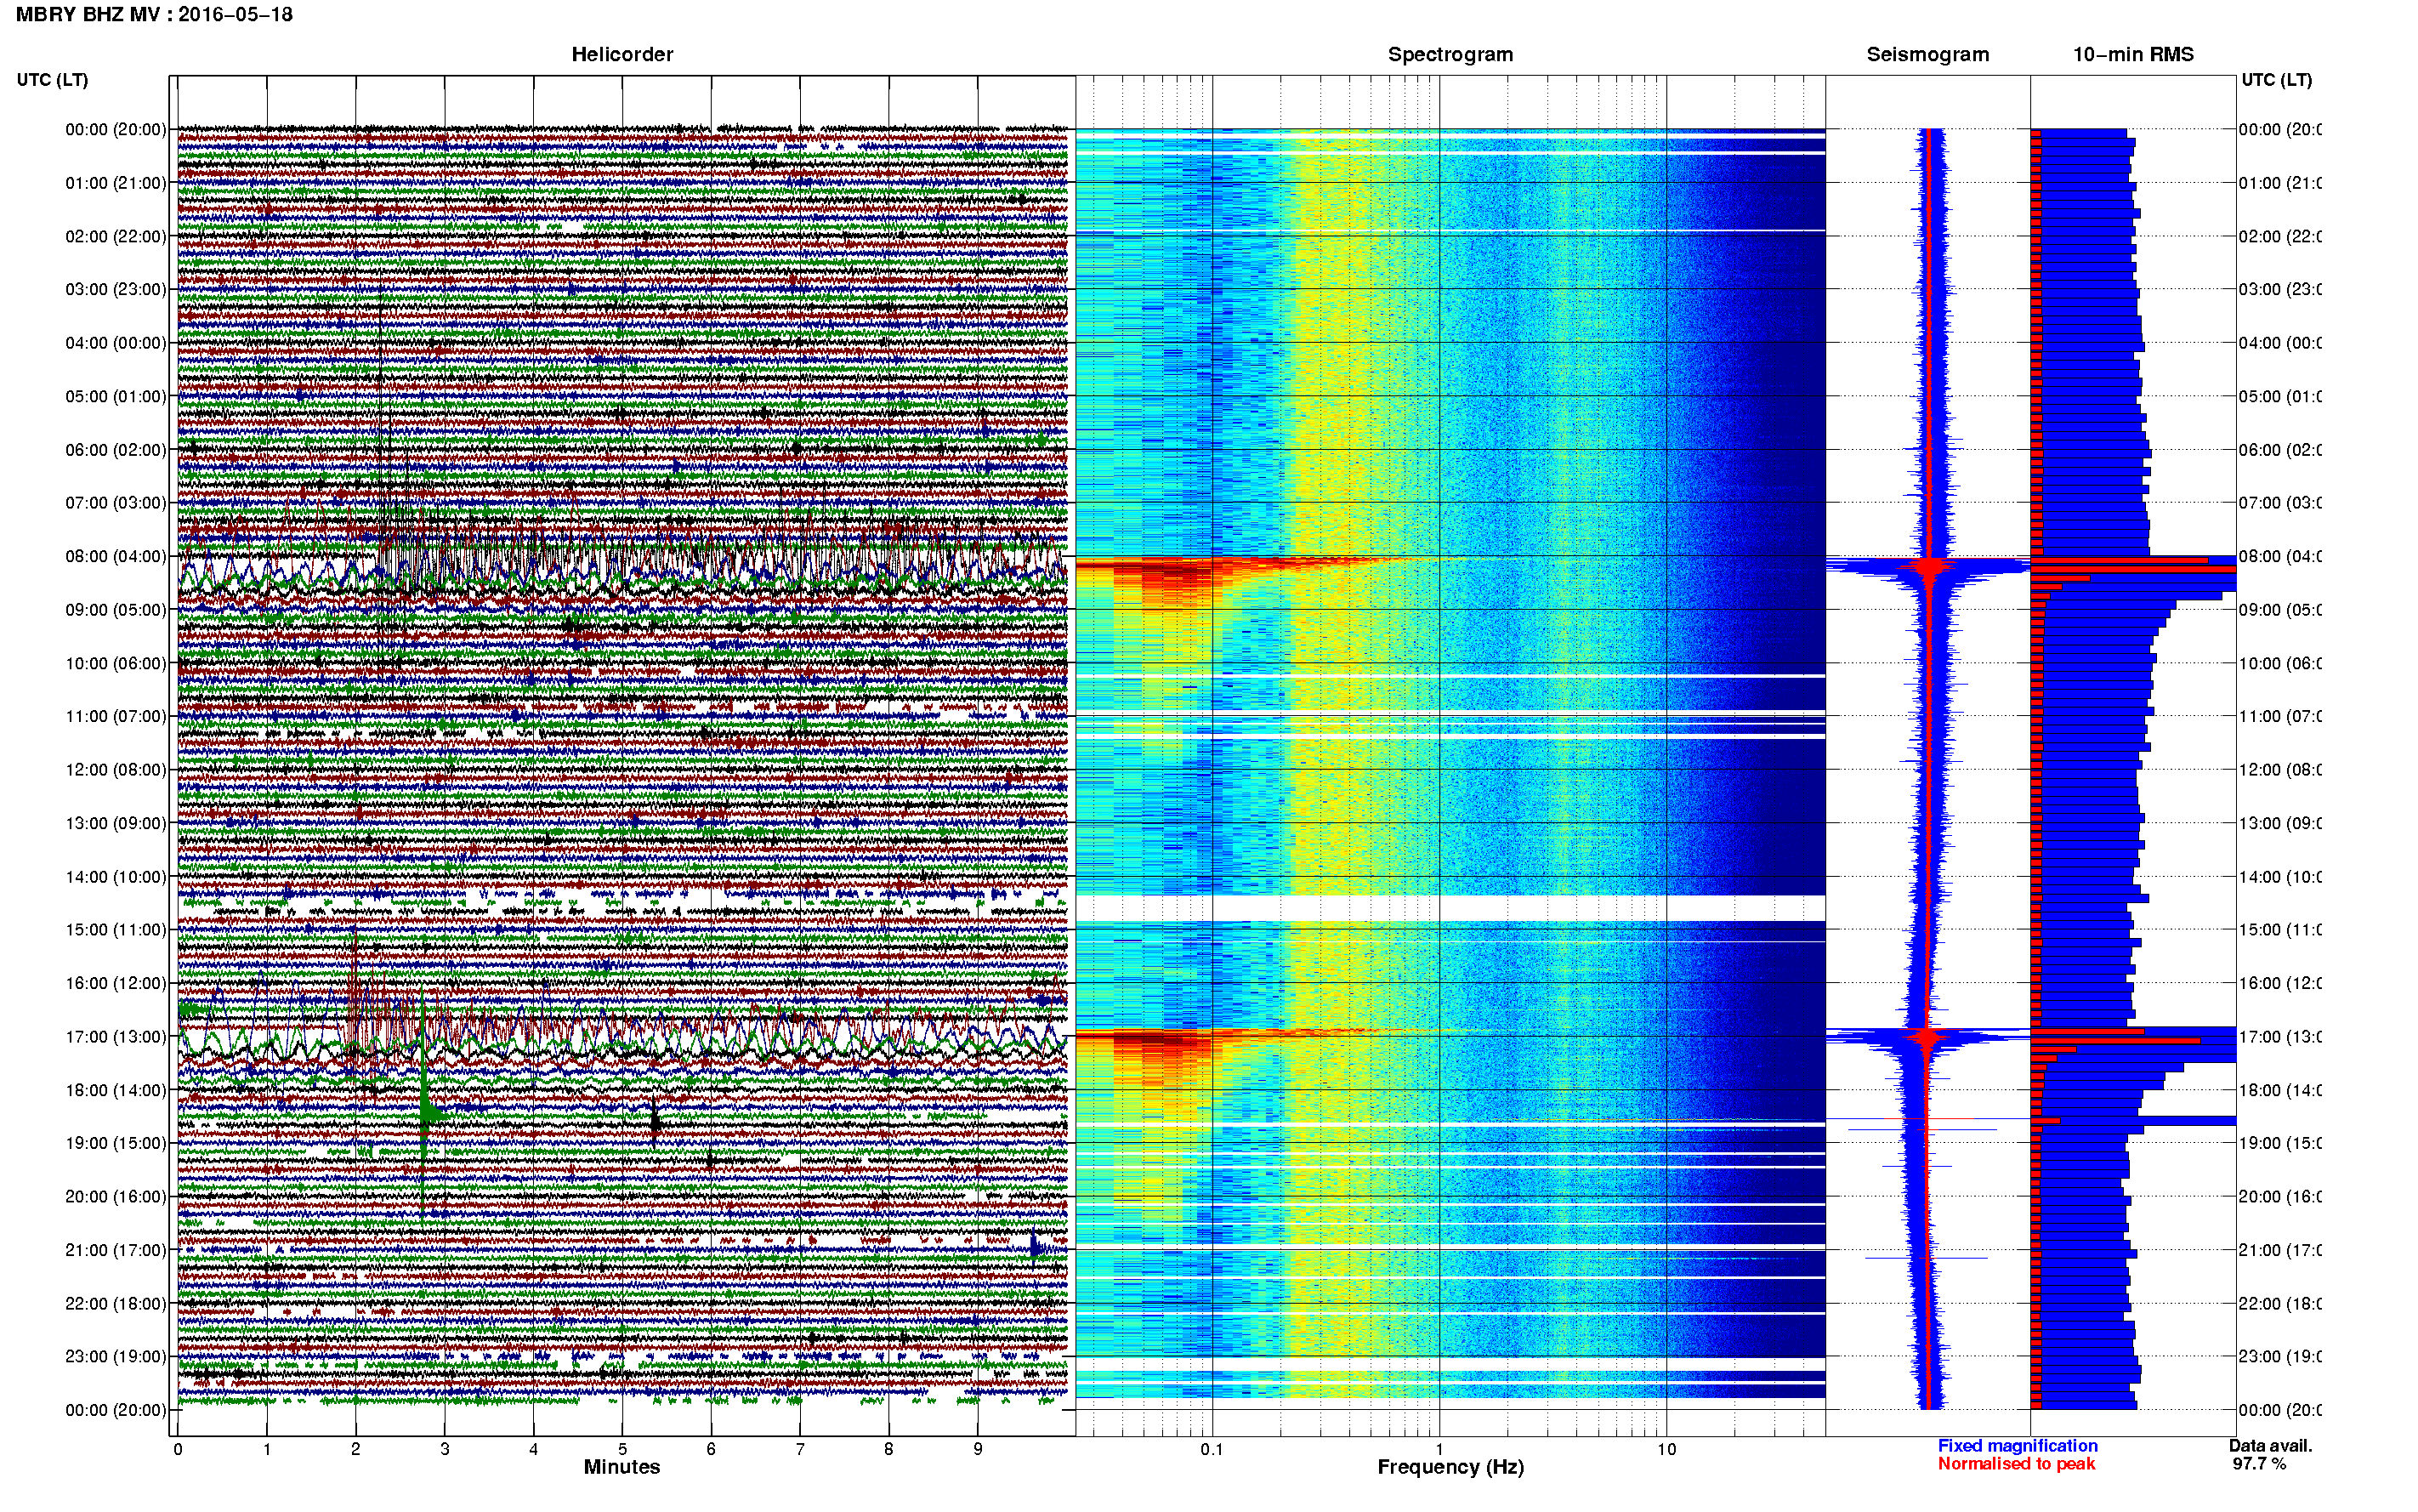Click the left 22:00 (18:00) time label

point(116,1304)
